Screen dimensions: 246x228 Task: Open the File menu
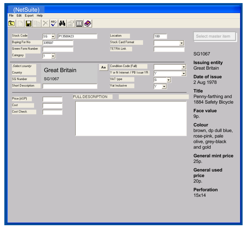pos(11,16)
